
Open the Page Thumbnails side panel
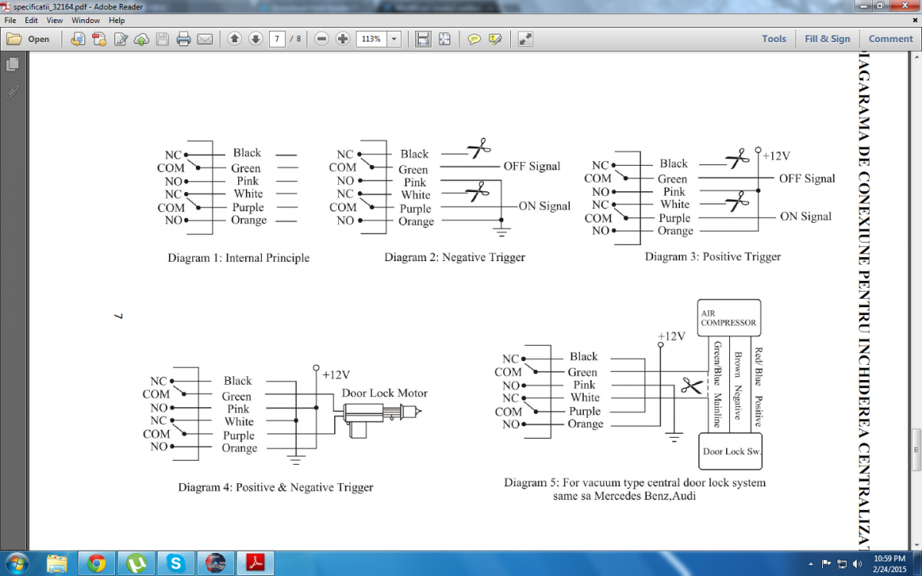(x=12, y=65)
